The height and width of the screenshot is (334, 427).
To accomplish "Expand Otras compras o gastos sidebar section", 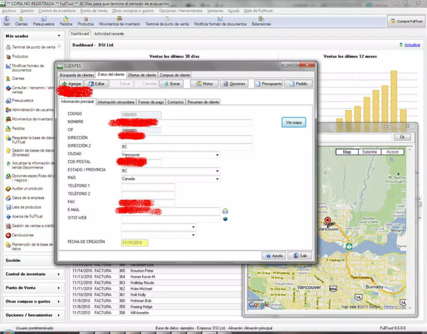I will tap(33, 301).
